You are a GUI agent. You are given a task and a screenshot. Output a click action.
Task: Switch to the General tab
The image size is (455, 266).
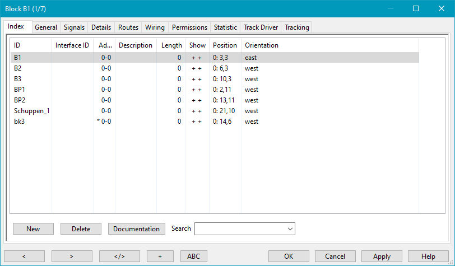(x=46, y=27)
